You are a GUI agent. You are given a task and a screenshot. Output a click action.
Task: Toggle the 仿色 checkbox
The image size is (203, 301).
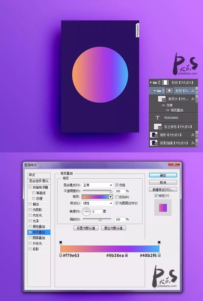point(117,185)
